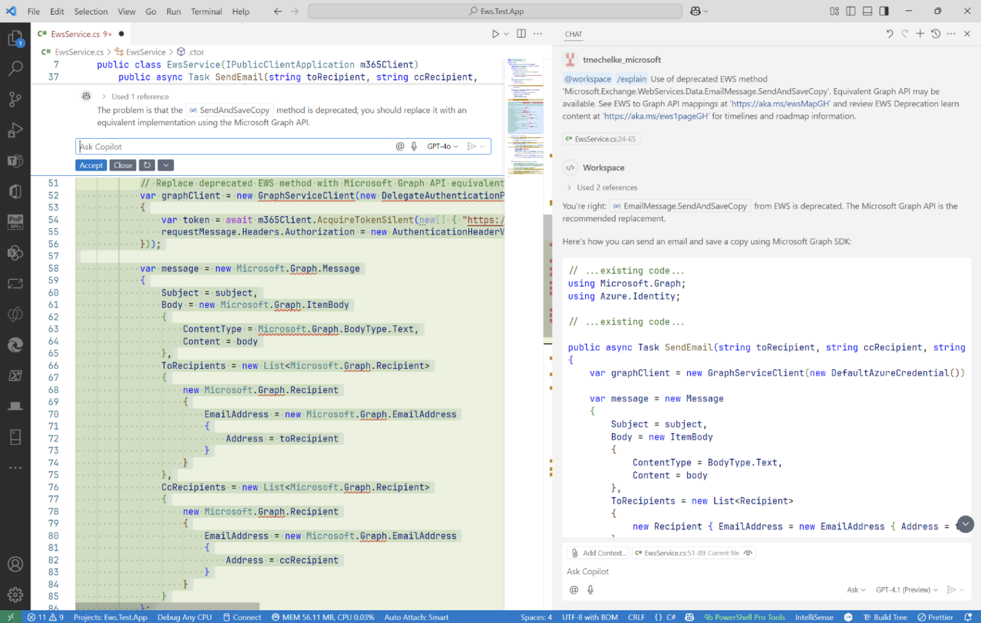The height and width of the screenshot is (623, 981).
Task: Open the PnP SPFx extension panel
Action: click(15, 222)
